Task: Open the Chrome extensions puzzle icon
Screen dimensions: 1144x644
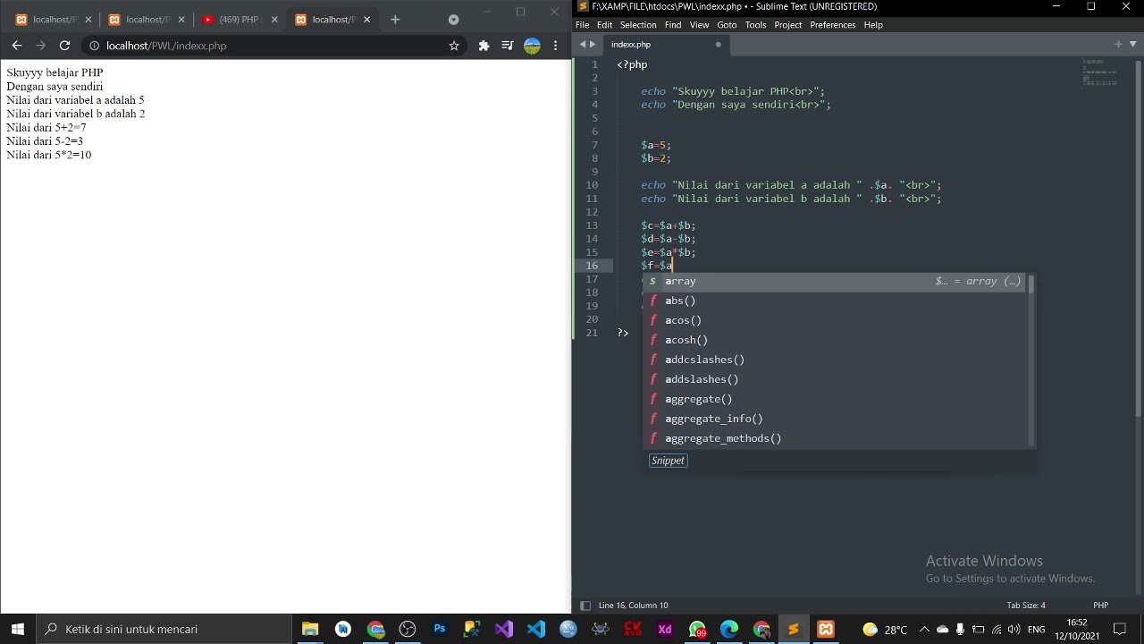Action: tap(484, 46)
